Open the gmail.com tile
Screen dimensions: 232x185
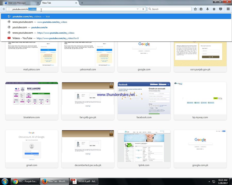[32, 149]
